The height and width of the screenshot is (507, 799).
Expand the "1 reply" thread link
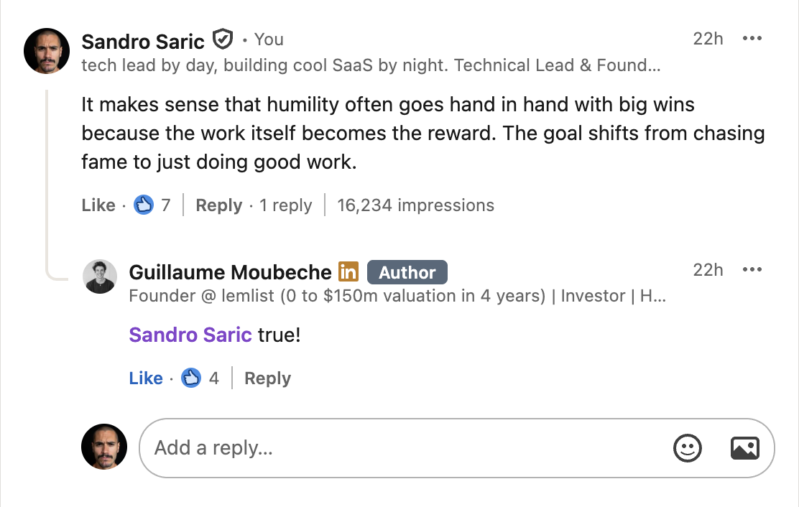pos(286,205)
